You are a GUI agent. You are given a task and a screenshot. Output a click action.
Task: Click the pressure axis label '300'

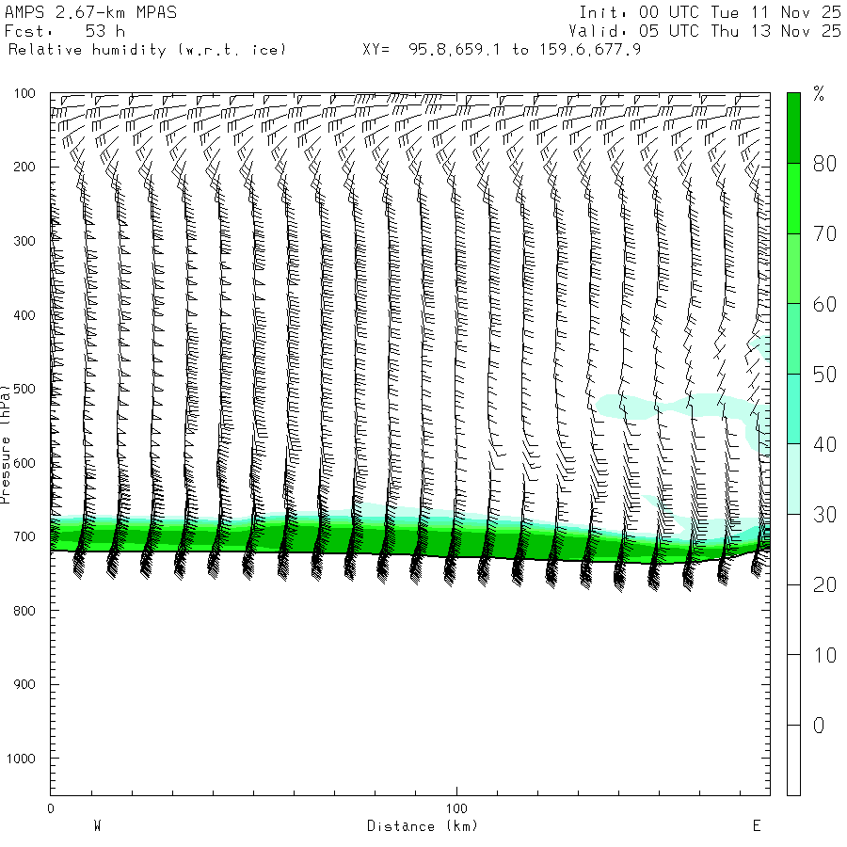[24, 241]
